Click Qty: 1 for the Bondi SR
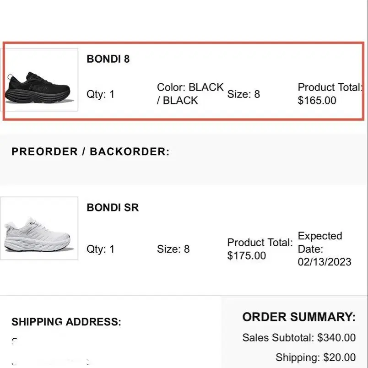368x368 pixels. (100, 249)
